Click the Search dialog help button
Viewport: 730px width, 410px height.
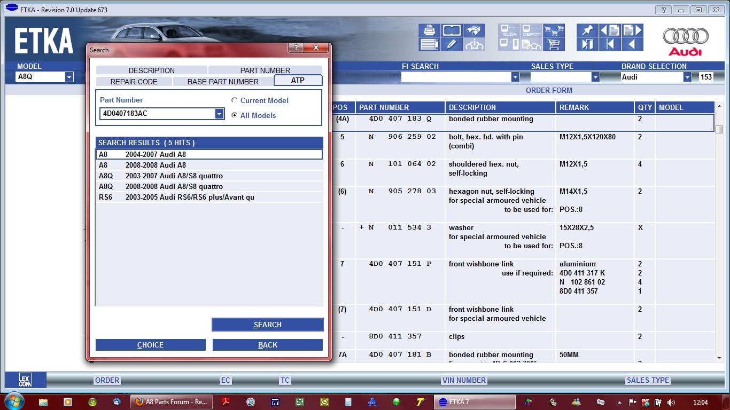coord(296,48)
